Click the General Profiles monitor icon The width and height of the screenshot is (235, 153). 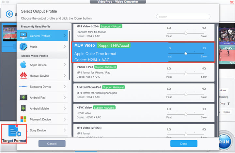point(23,36)
